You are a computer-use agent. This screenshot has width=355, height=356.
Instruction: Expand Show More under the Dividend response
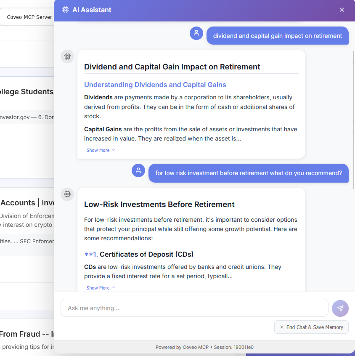tap(101, 150)
